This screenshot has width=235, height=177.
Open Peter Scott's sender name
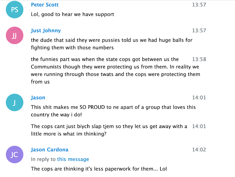(45, 5)
